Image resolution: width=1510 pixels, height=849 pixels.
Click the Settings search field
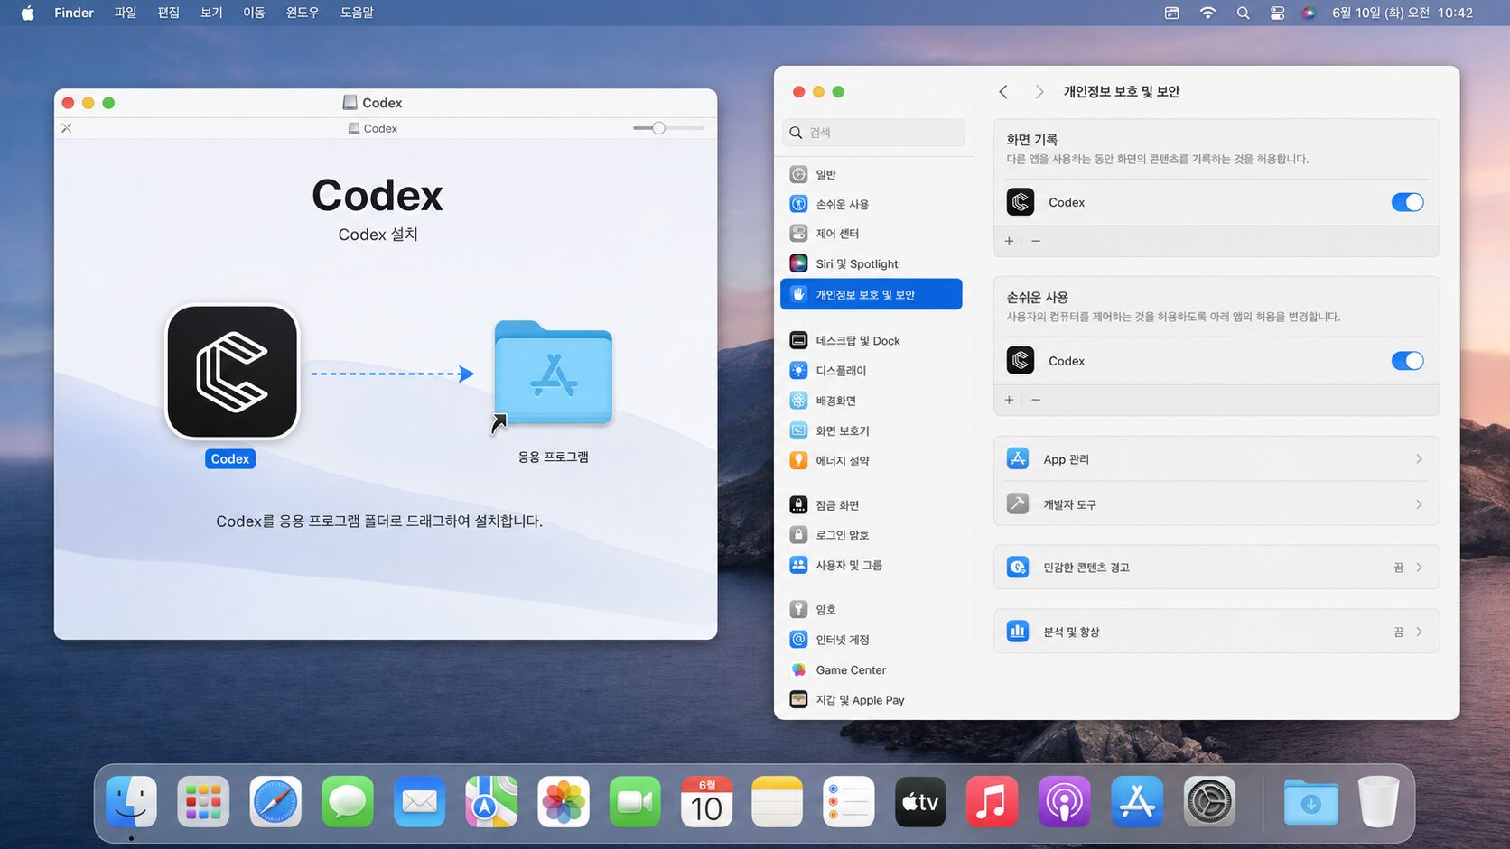[x=873, y=133]
